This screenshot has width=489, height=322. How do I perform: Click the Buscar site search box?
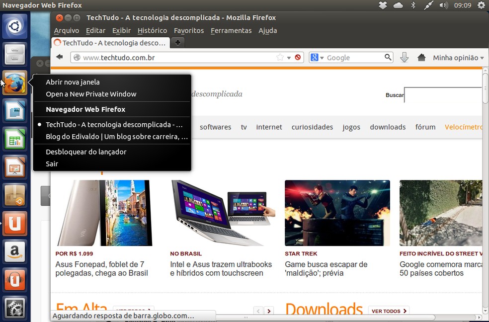click(443, 95)
